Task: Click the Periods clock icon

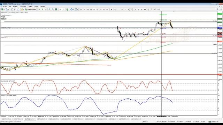Action: point(71,9)
